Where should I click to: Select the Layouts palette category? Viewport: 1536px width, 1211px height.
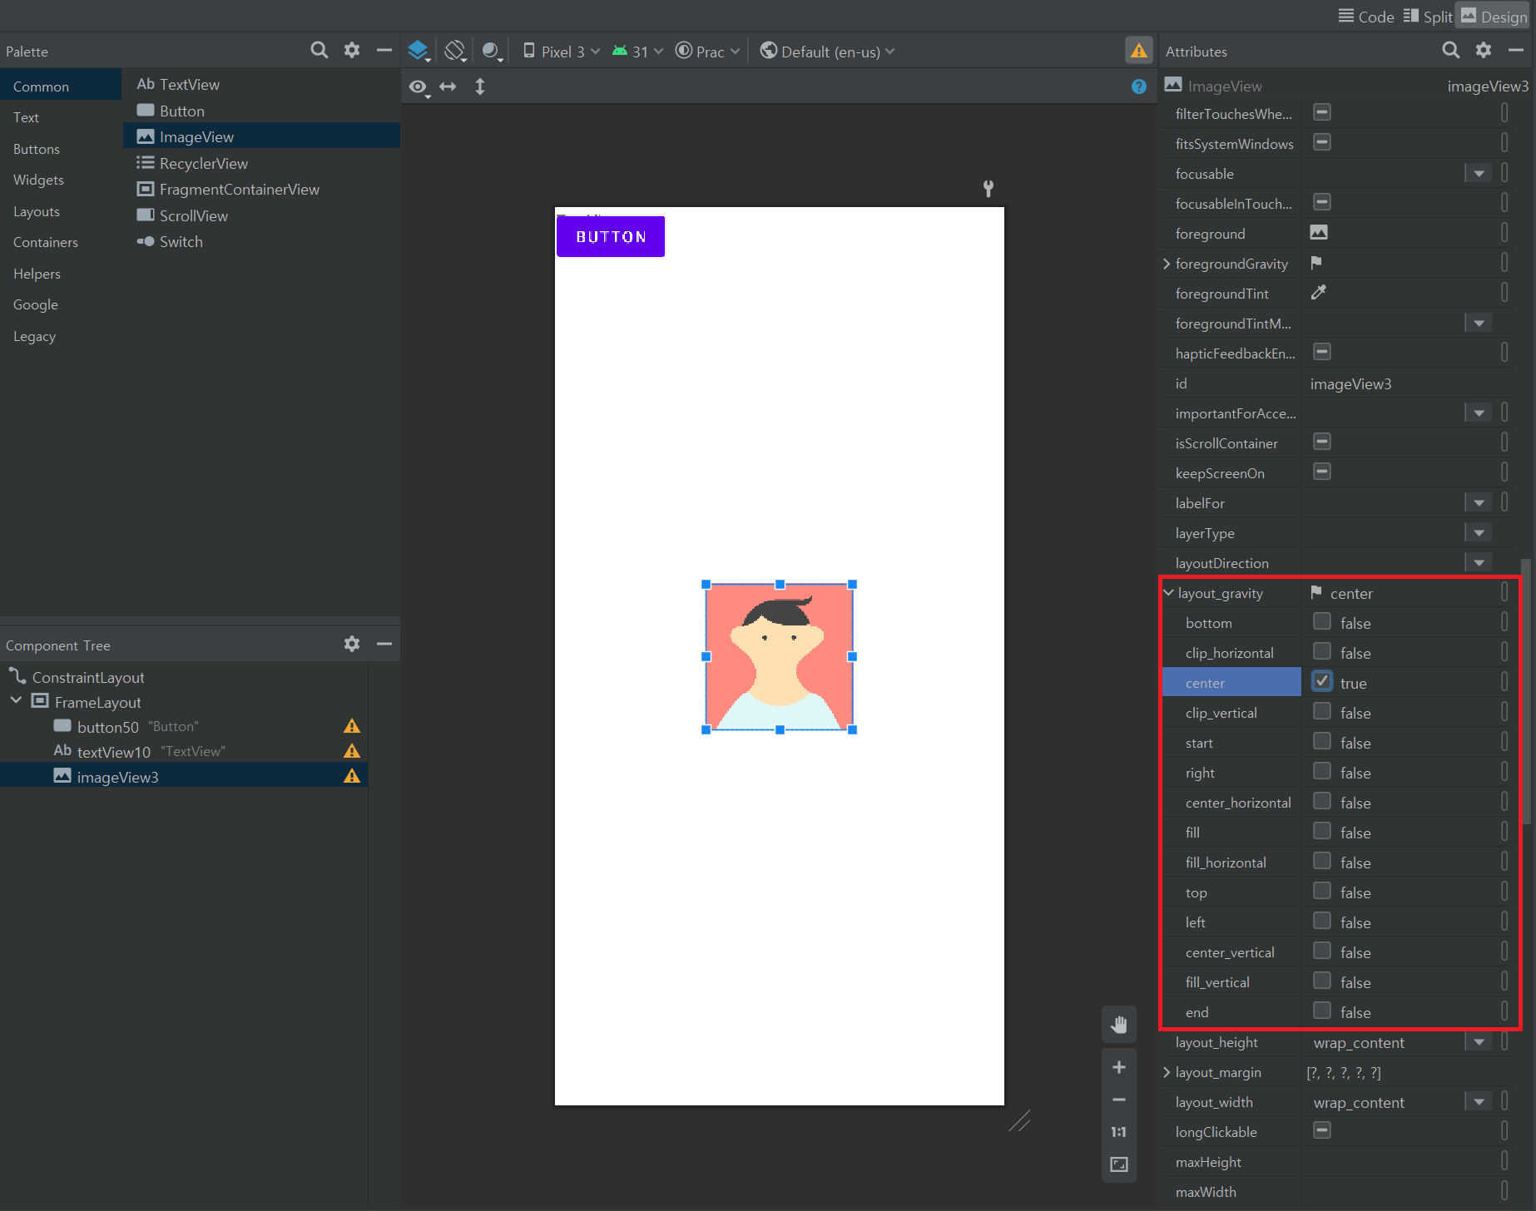point(37,211)
